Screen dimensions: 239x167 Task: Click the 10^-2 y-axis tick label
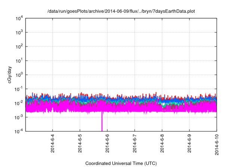pyautogui.click(x=19, y=103)
